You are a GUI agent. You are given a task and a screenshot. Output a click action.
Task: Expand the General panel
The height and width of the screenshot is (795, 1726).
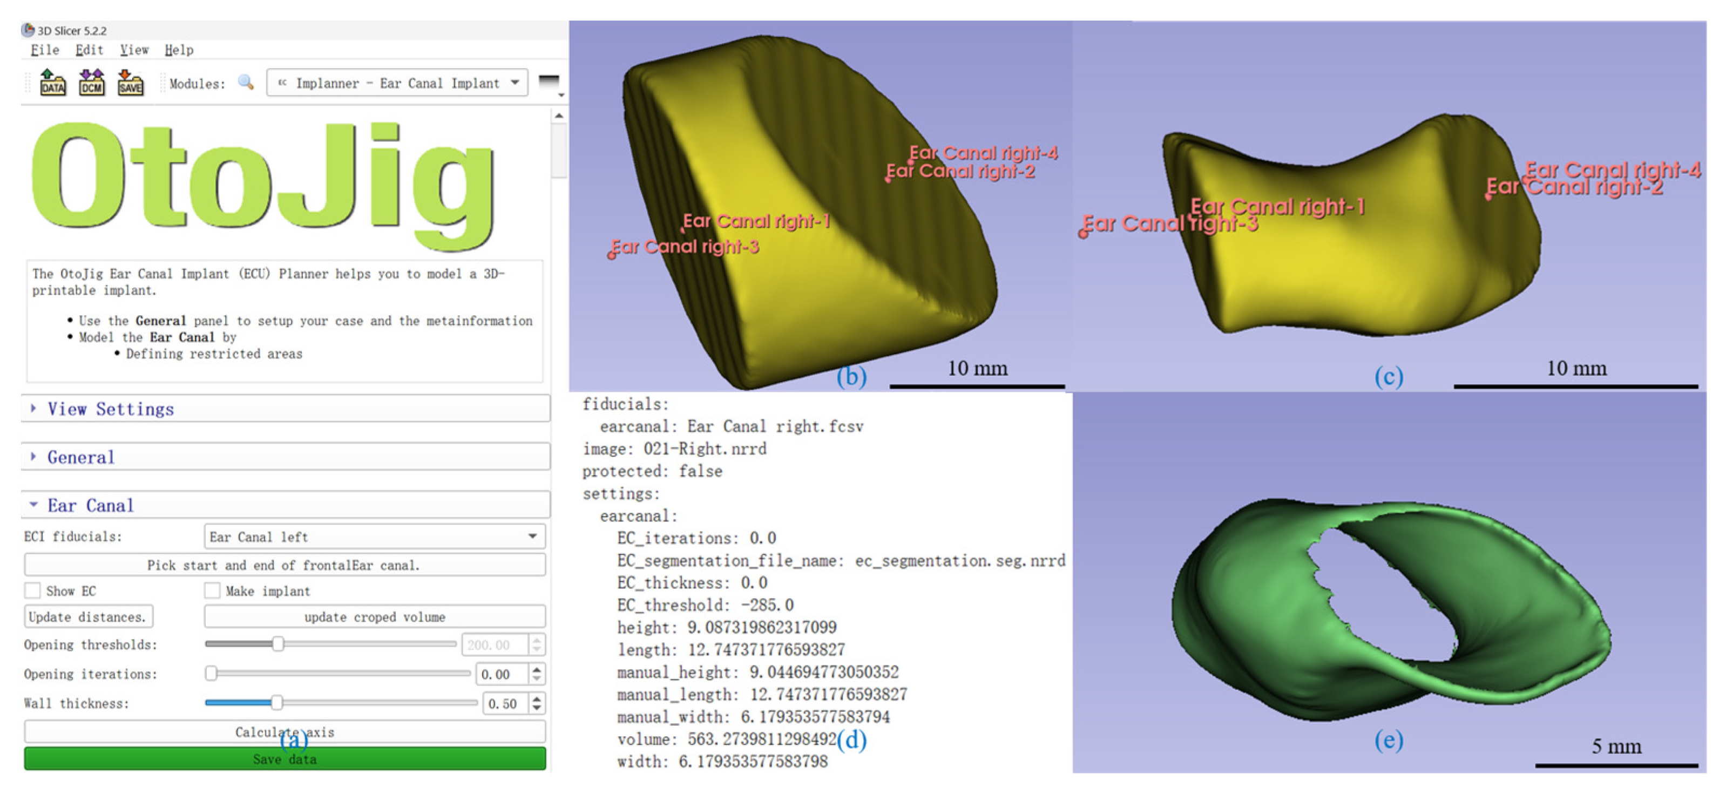[x=80, y=457]
